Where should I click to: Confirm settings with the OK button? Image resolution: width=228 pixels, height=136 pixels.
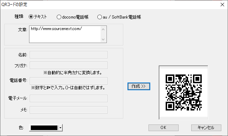[164, 128]
